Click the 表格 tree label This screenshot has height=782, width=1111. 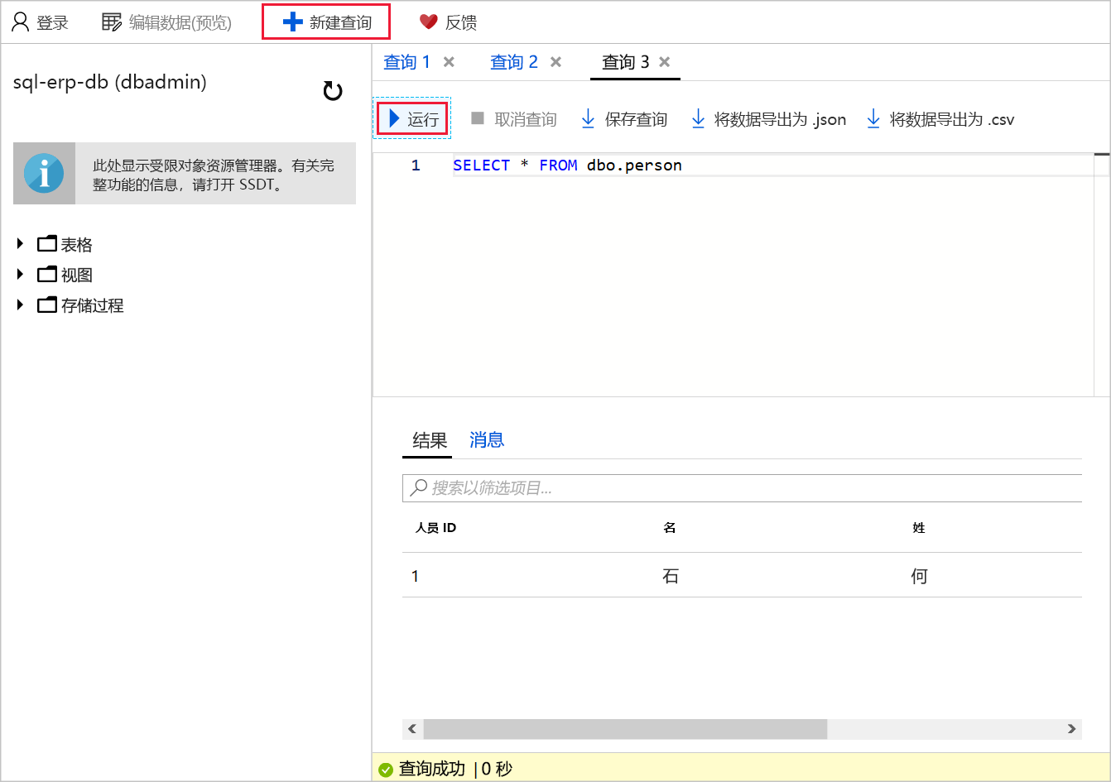(x=77, y=245)
